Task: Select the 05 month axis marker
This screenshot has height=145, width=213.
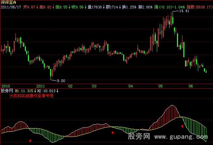Action: pos(161,86)
